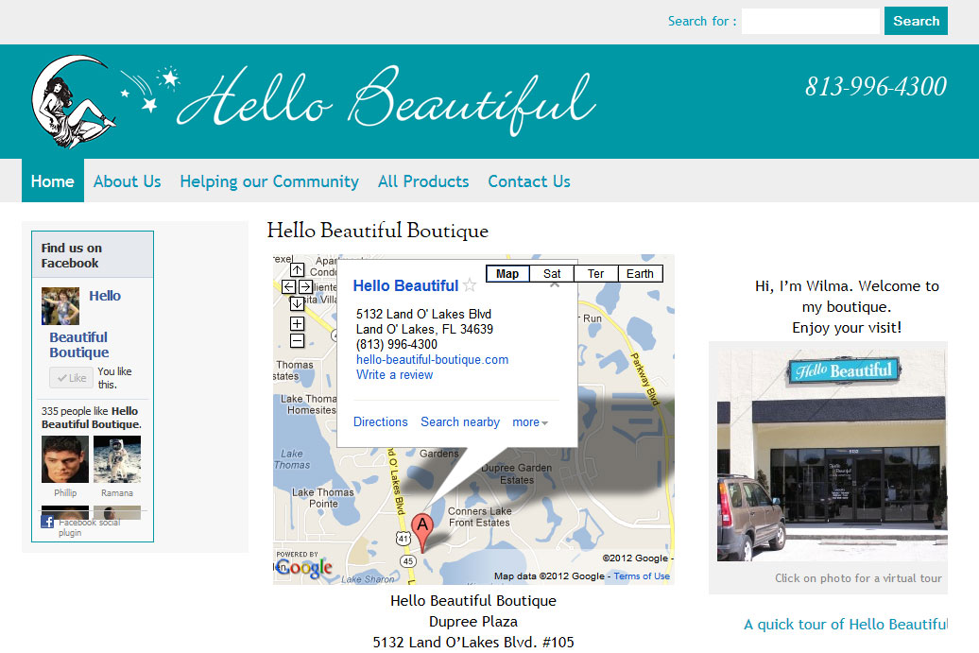
Task: Open Phillip's Facebook profile photo
Action: pos(65,459)
